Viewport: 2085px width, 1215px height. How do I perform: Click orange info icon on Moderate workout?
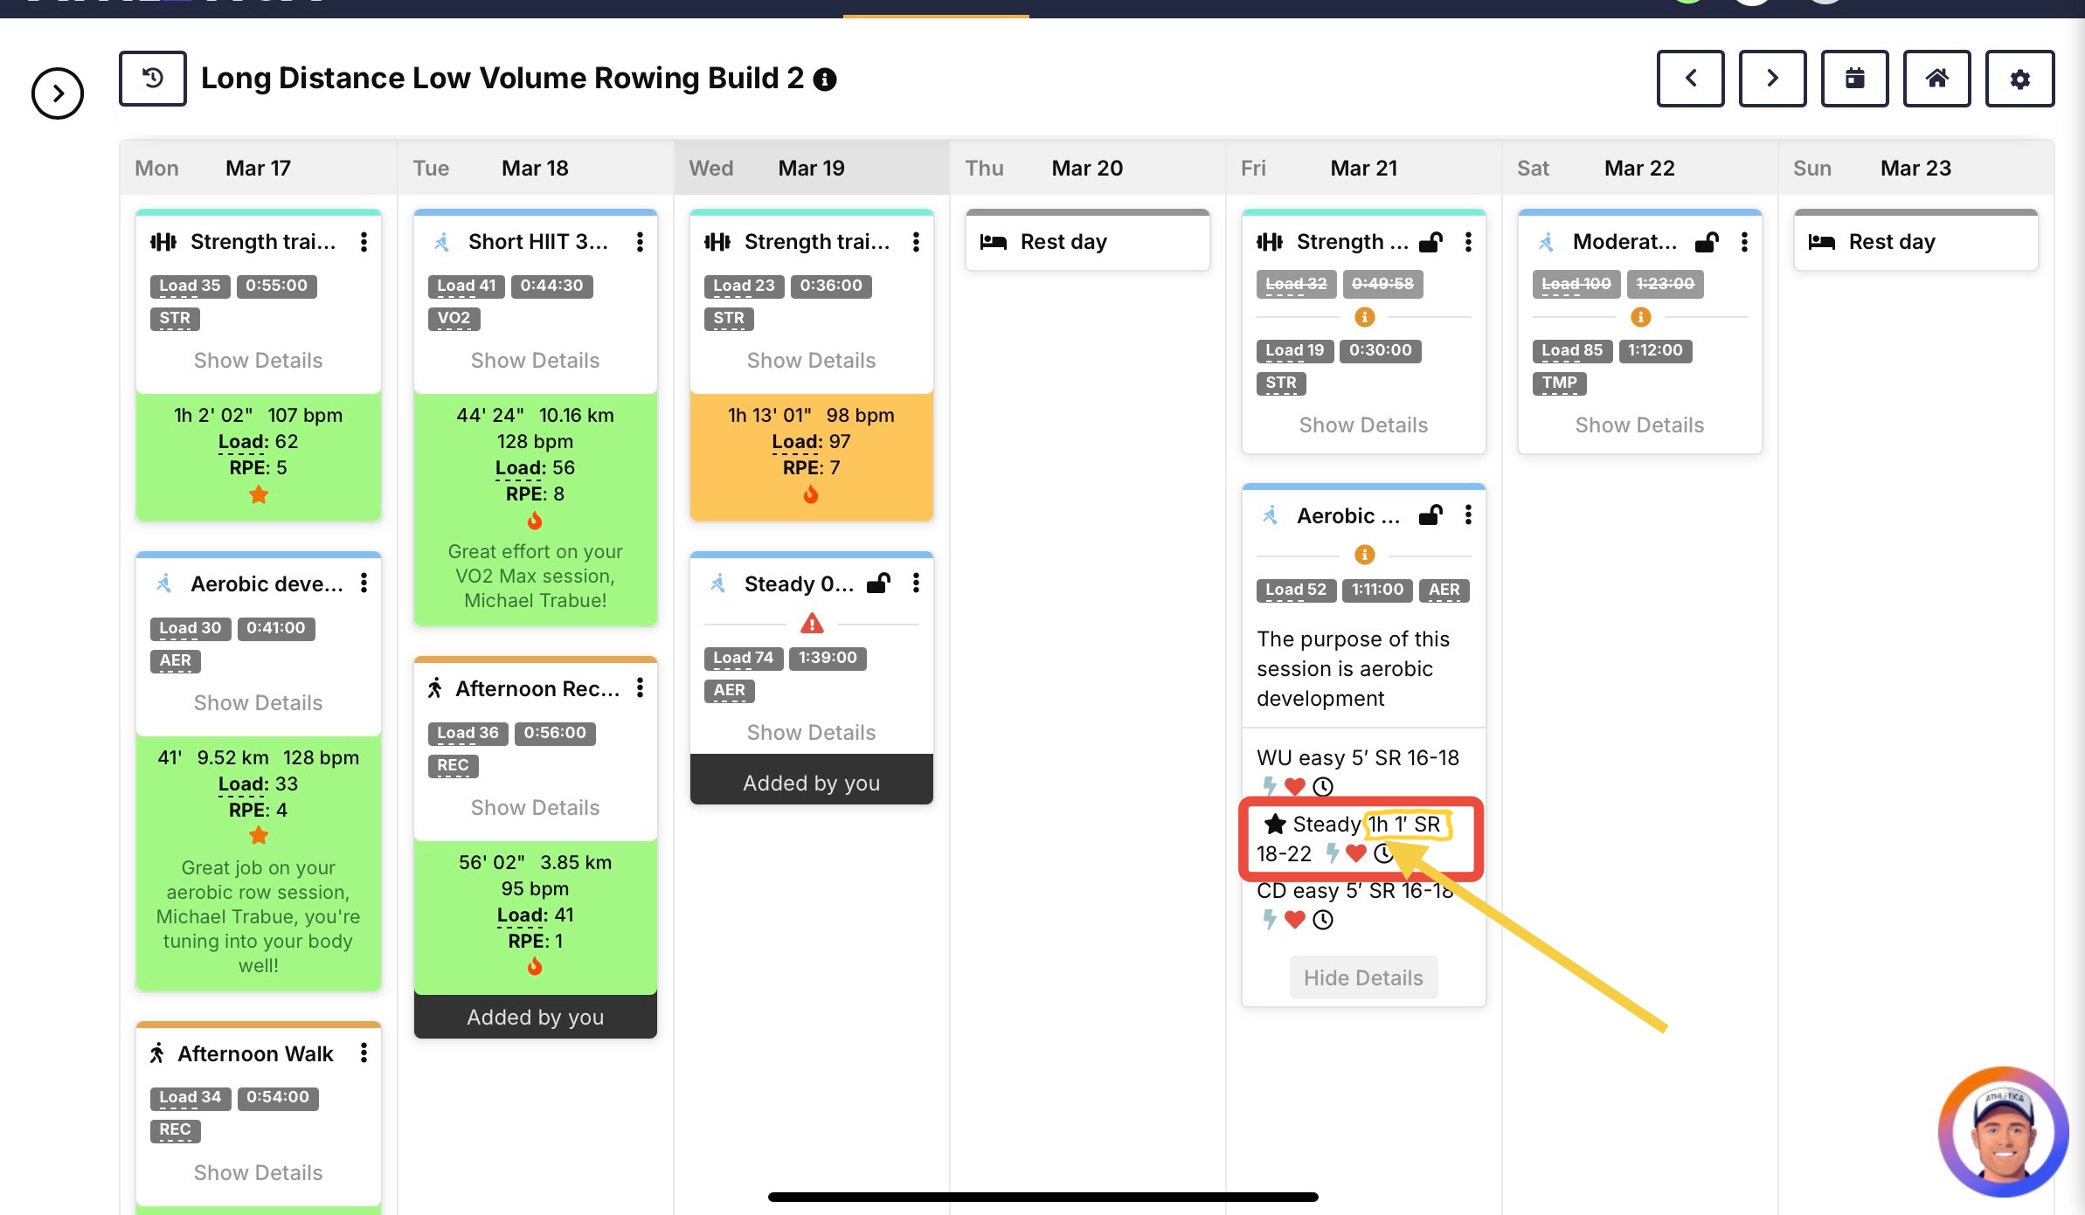[1640, 317]
